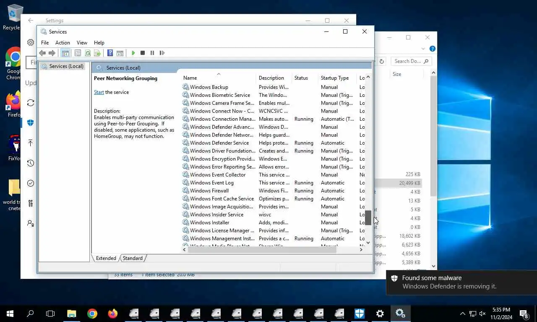This screenshot has height=322, width=537.
Task: Select the Google Chrome desktop shortcut
Action: [x=13, y=63]
